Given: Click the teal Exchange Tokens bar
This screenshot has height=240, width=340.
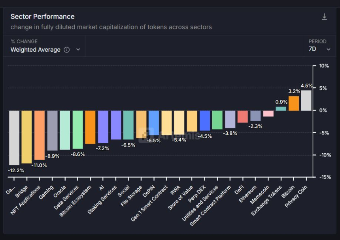Looking at the screenshot, I should click(x=281, y=108).
